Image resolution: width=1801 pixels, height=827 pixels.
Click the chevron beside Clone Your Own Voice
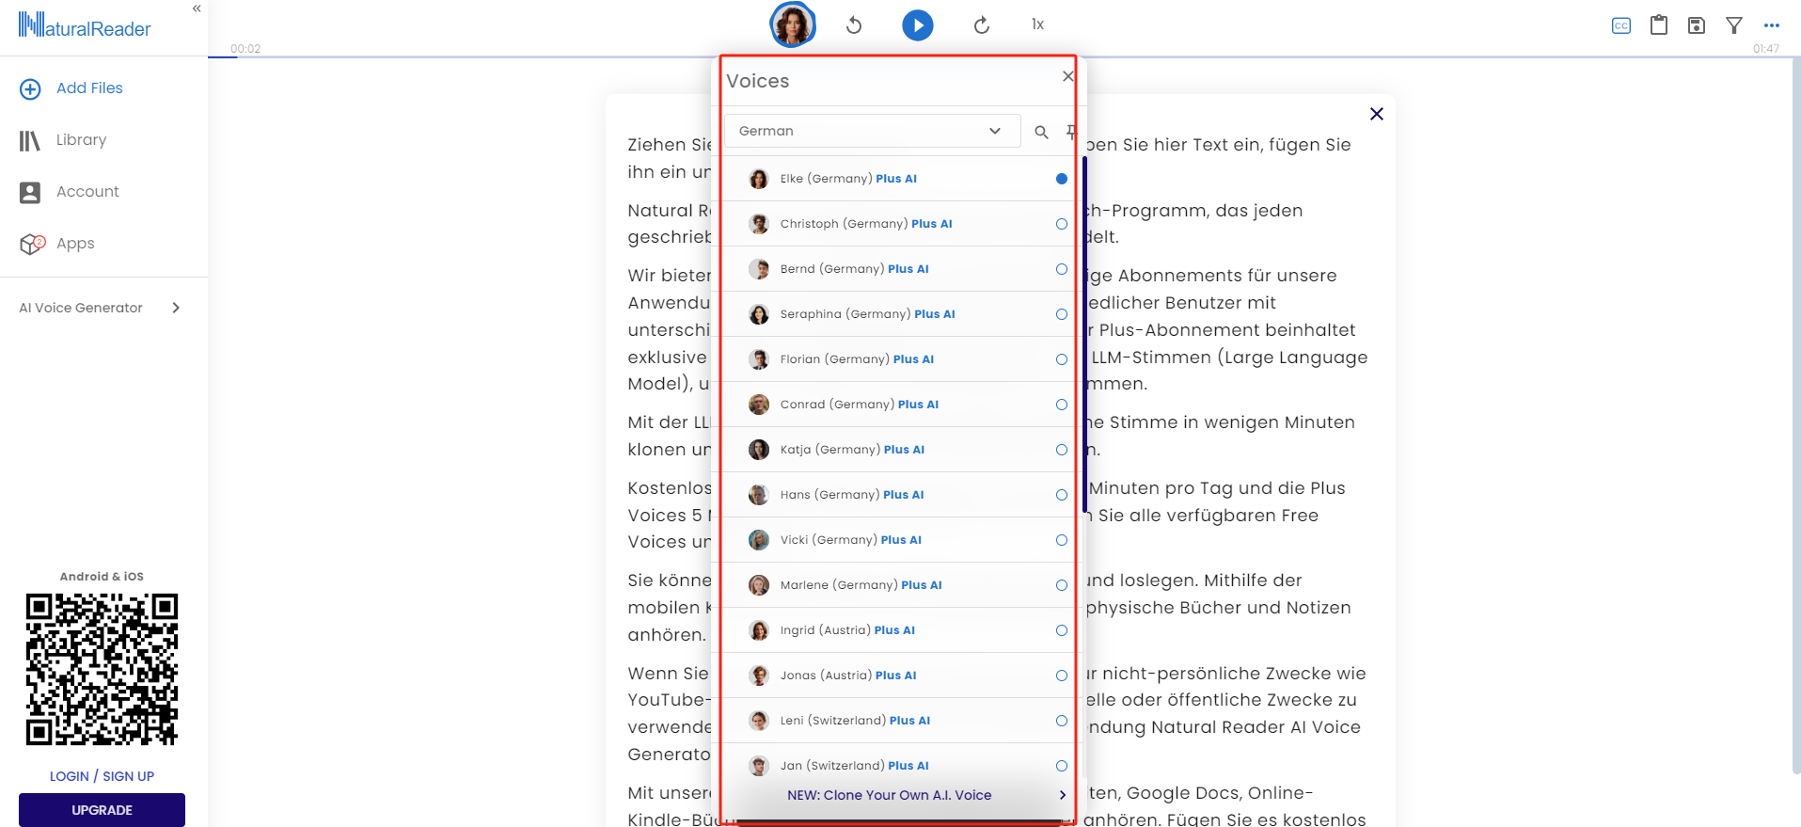tap(1063, 795)
